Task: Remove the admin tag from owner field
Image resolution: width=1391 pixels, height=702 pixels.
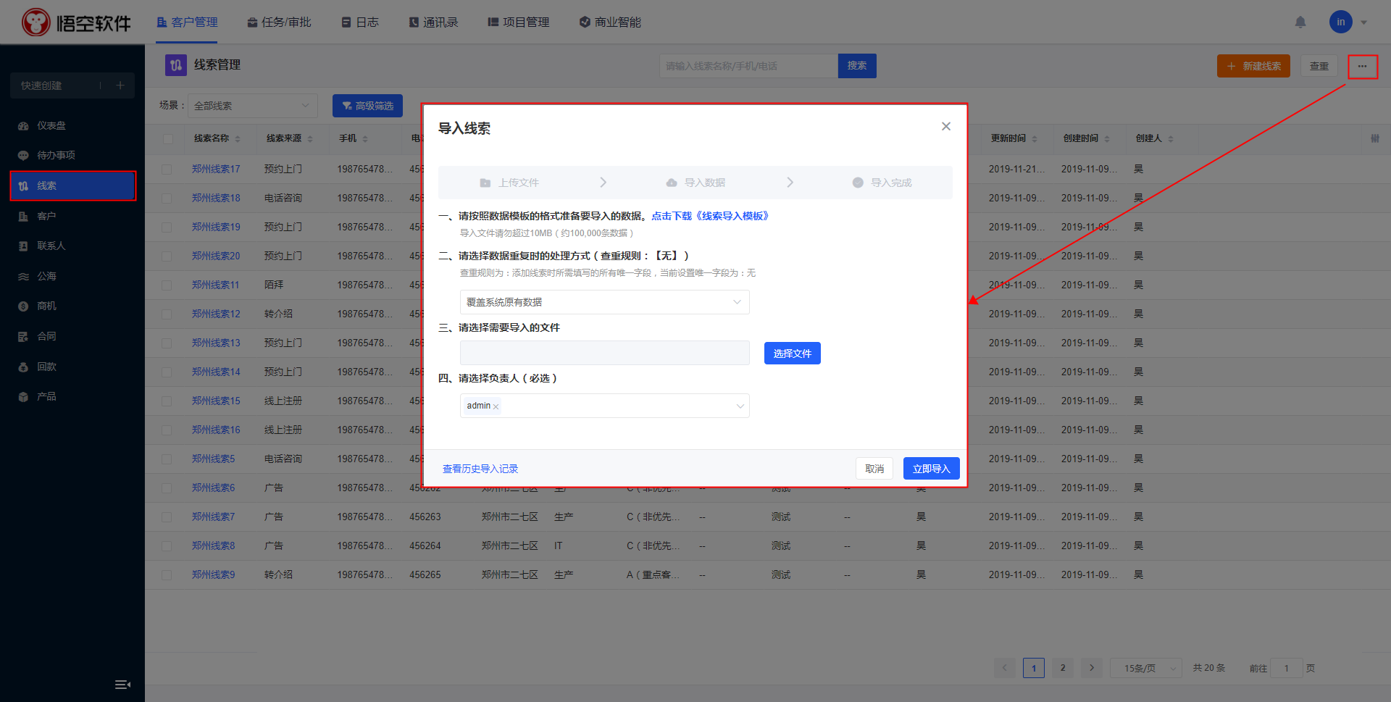Action: [496, 406]
